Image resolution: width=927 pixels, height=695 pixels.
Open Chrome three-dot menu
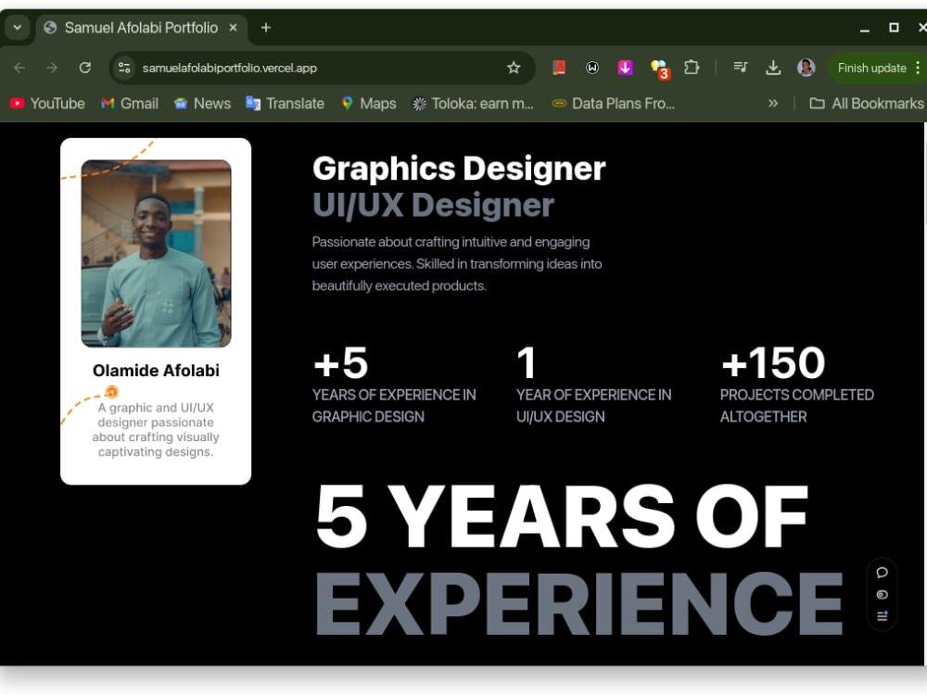pyautogui.click(x=918, y=68)
